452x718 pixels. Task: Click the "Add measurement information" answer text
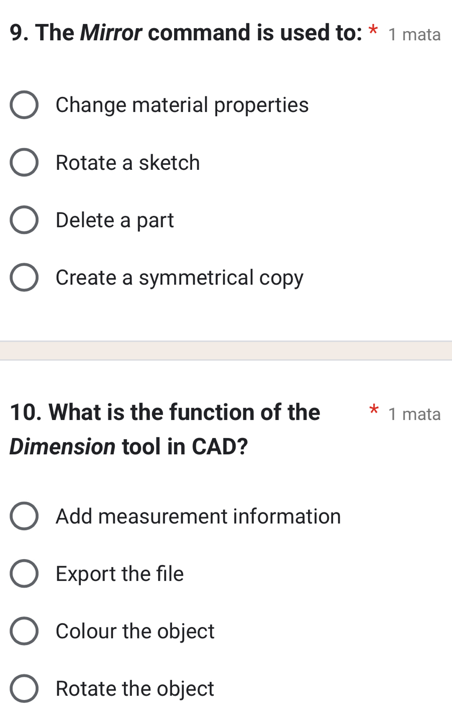point(198,516)
